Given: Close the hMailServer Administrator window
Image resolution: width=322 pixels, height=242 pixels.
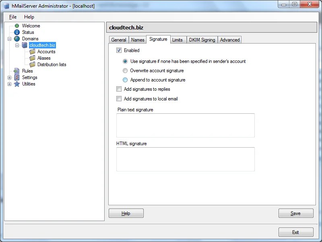Looking at the screenshot, I should click(310, 4).
